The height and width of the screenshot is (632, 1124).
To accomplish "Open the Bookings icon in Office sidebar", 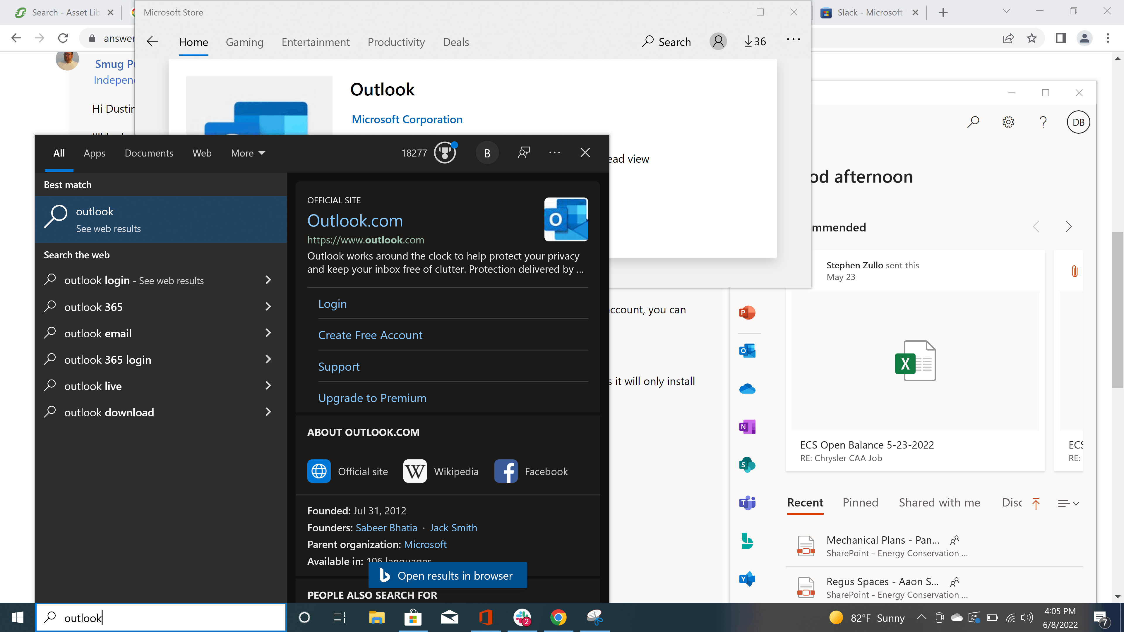I will point(747,541).
